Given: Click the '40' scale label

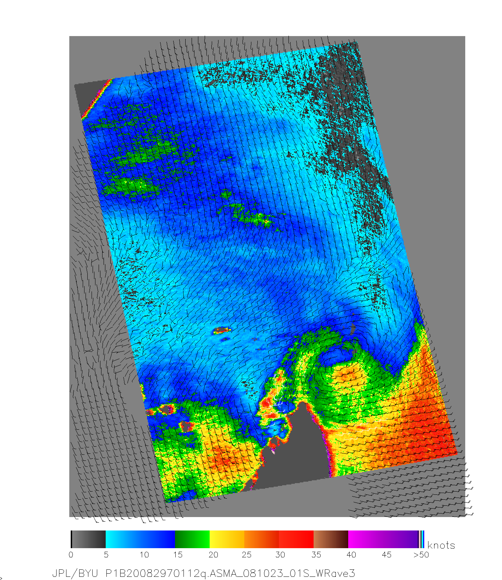Looking at the screenshot, I should pyautogui.click(x=351, y=555).
